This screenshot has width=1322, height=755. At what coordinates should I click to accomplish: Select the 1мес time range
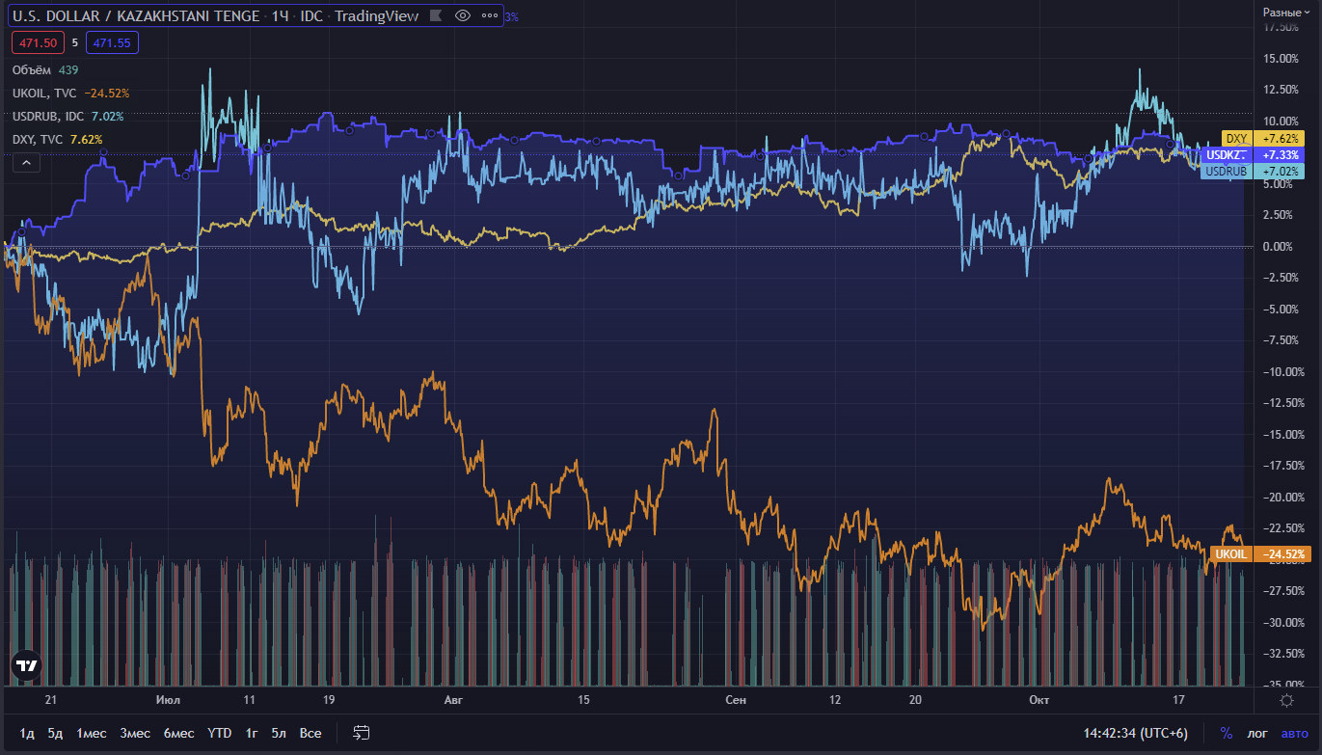click(92, 733)
